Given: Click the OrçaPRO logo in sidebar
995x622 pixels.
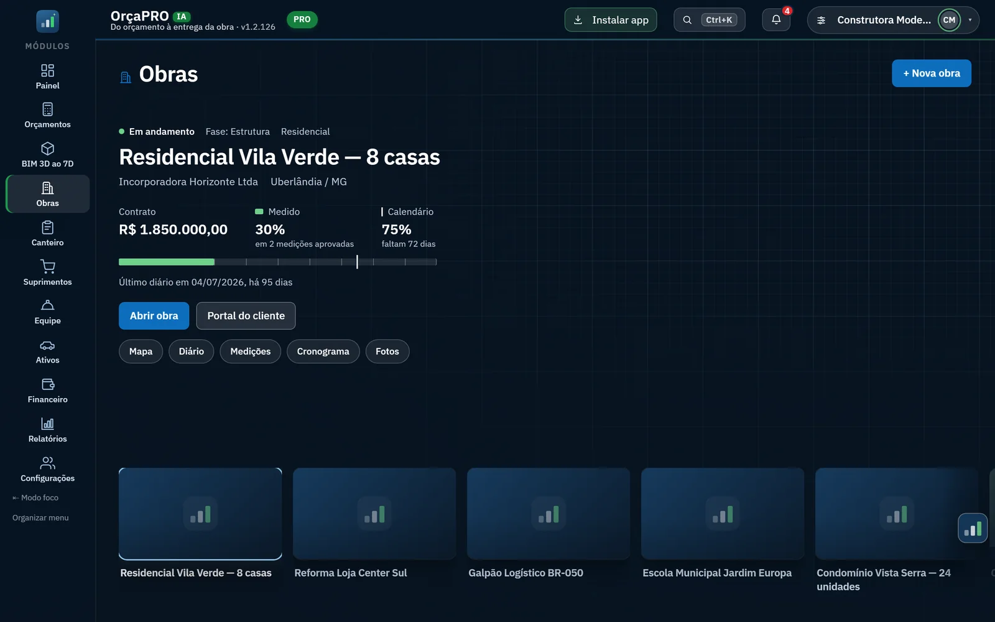Looking at the screenshot, I should [47, 21].
